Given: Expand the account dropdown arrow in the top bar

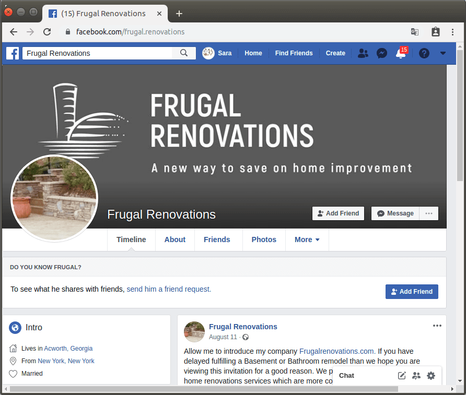Looking at the screenshot, I should click(443, 53).
